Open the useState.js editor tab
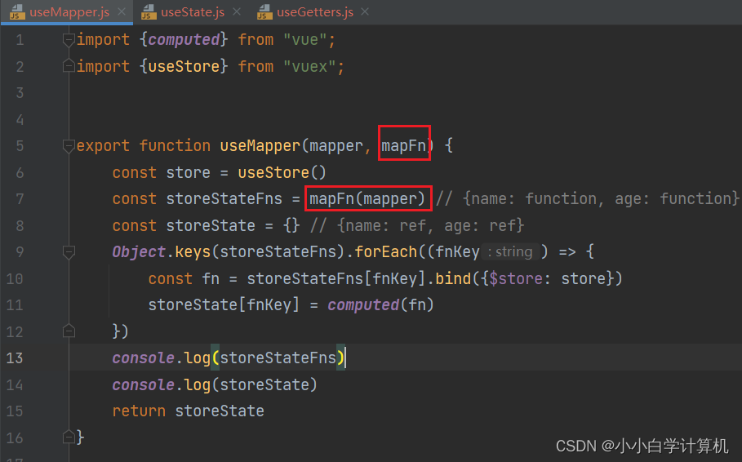This screenshot has width=742, height=462. point(193,11)
